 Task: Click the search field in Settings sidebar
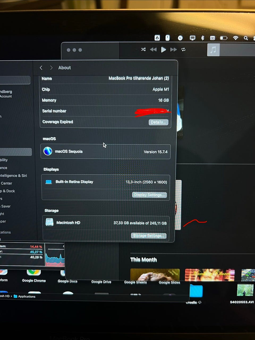[15, 80]
